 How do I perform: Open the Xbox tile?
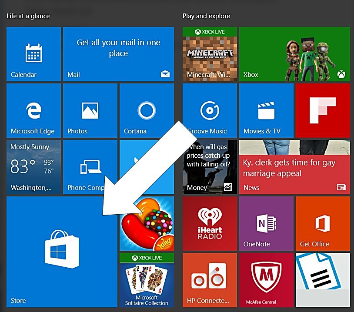click(x=294, y=54)
